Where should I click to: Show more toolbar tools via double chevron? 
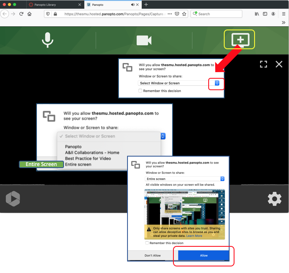[284, 23]
